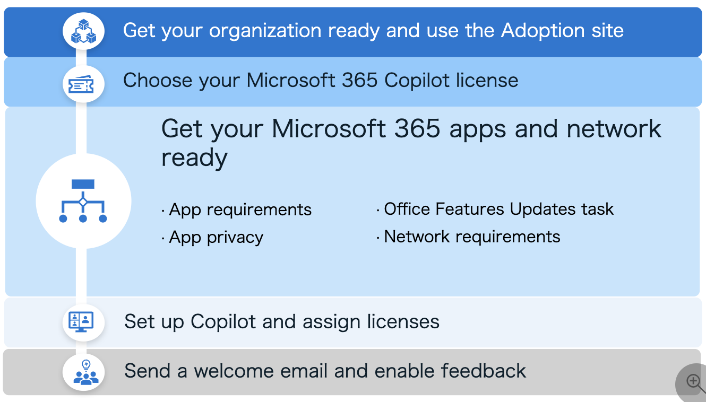The image size is (706, 402).
Task: Open the zoom magnifier icon
Action: pos(693,381)
